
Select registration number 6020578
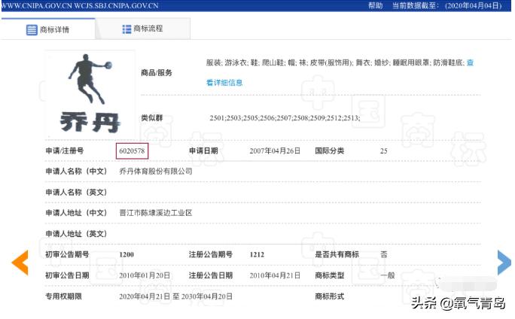[x=132, y=151]
